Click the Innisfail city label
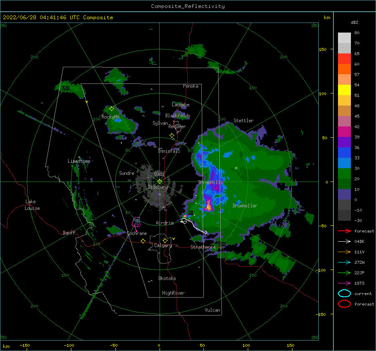 (169, 151)
